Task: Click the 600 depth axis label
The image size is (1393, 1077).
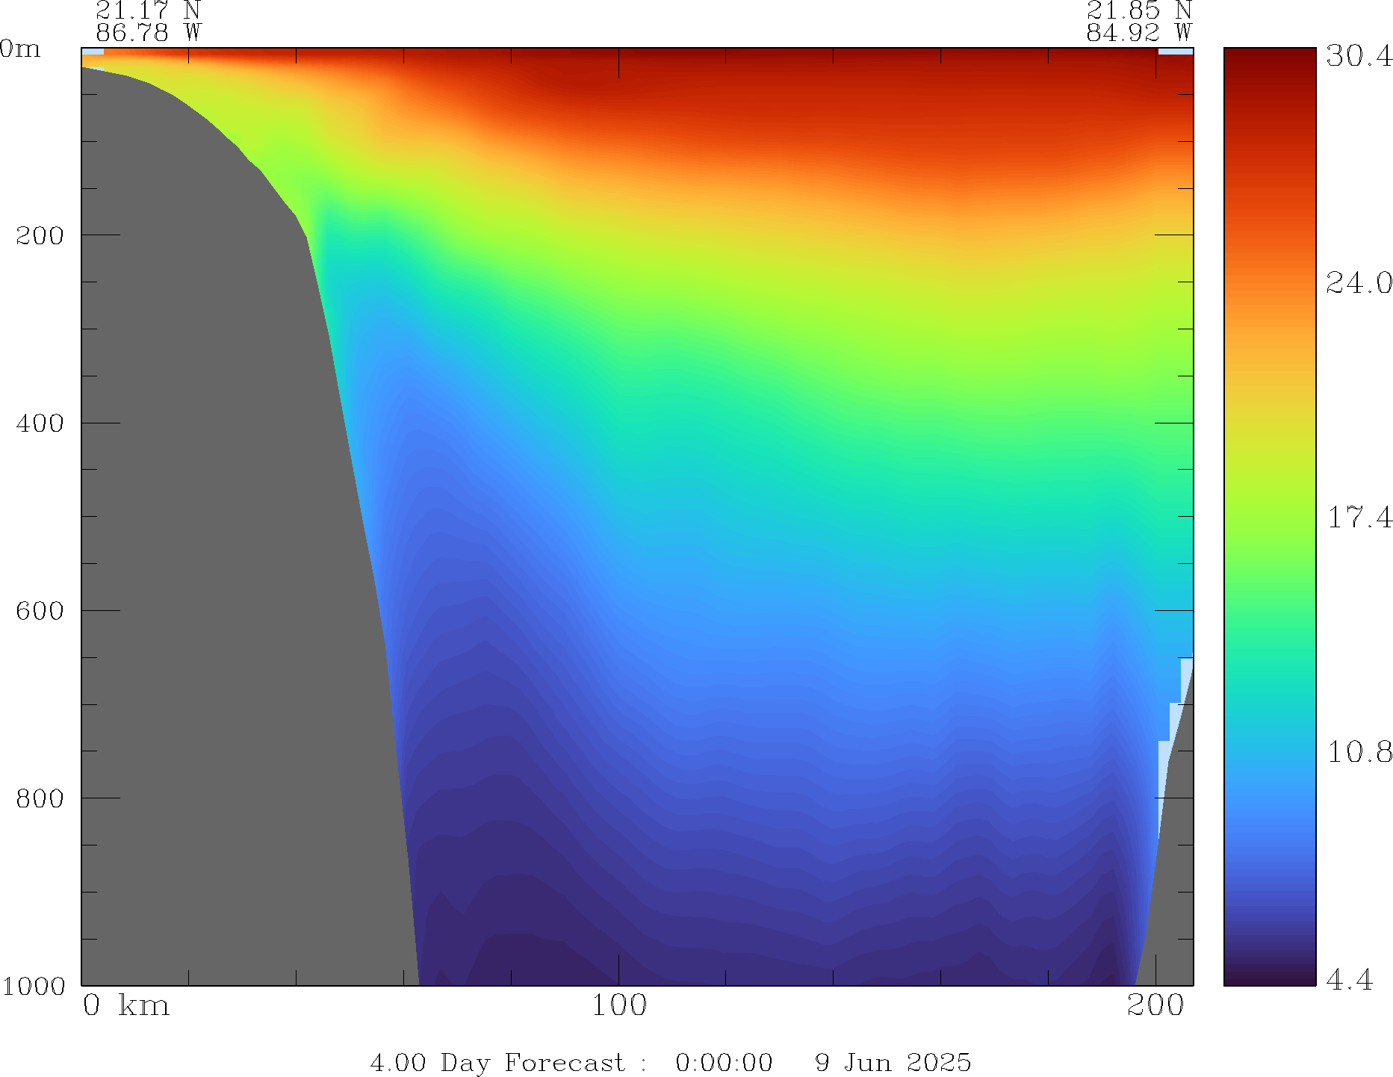Action: point(40,611)
